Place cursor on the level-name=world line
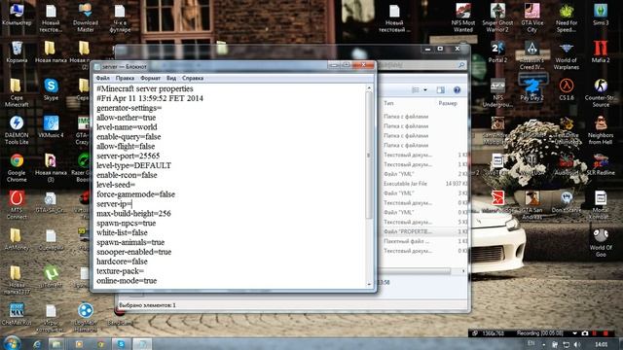Viewport: 623px width, 350px height. click(x=127, y=127)
